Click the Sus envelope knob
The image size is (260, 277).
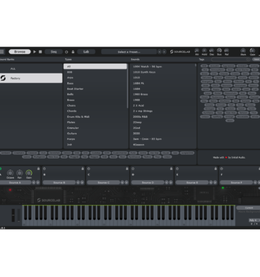(x=219, y=51)
